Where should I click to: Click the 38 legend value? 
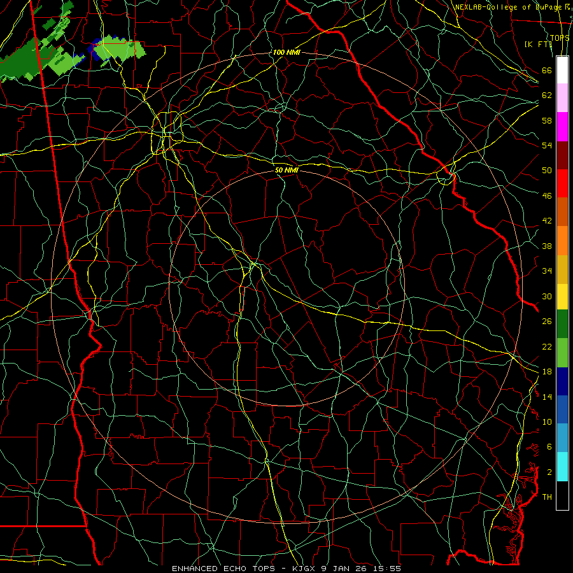(x=547, y=246)
